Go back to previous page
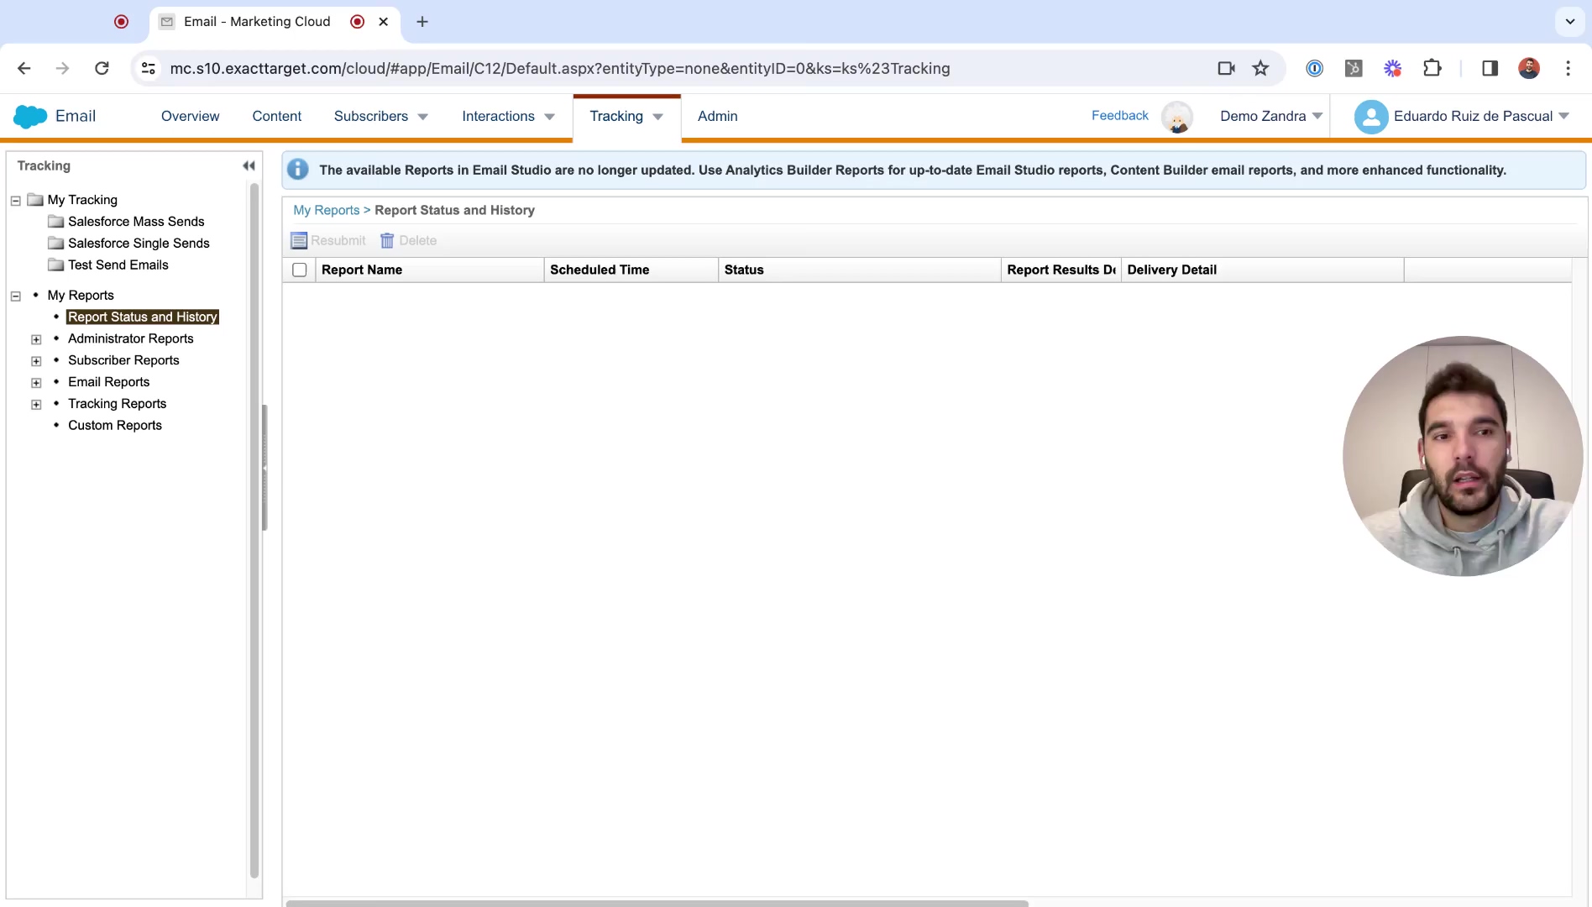The height and width of the screenshot is (907, 1592). point(24,68)
